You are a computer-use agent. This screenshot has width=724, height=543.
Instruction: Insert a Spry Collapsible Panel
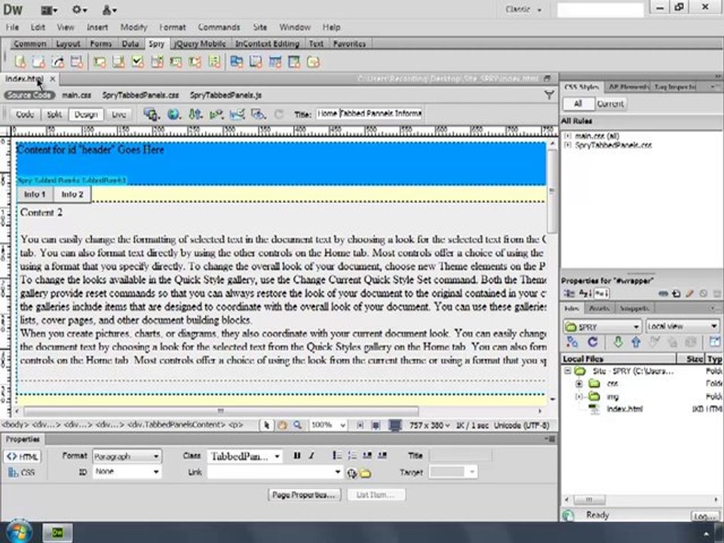(294, 62)
